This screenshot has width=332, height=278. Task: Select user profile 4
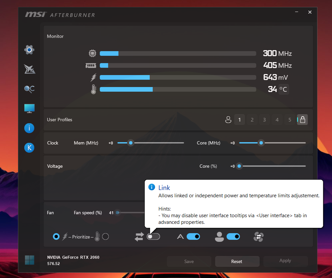tap(277, 120)
